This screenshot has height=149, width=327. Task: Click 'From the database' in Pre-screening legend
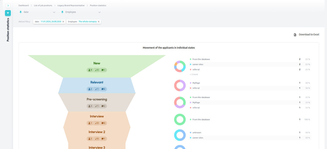[201, 97]
